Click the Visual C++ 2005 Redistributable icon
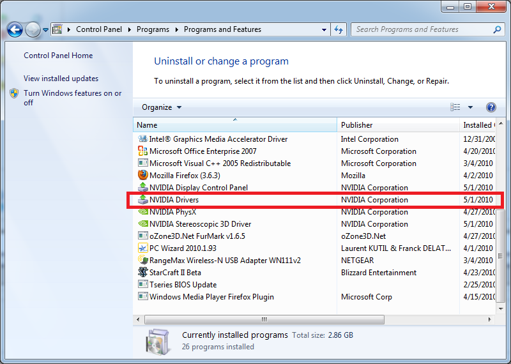 point(142,163)
